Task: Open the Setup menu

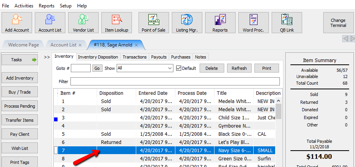Action: click(66, 6)
